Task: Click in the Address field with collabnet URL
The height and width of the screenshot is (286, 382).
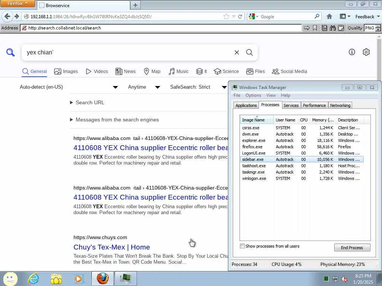Action: tap(161, 28)
